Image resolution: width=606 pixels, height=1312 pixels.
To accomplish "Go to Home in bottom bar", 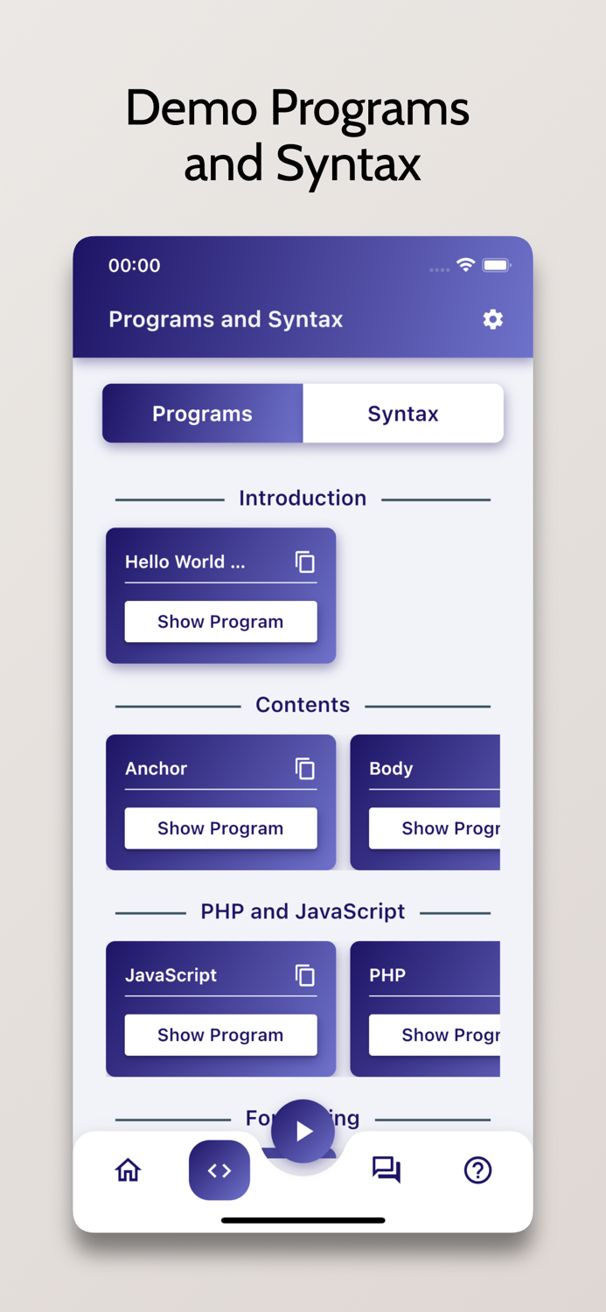I will tap(129, 1169).
